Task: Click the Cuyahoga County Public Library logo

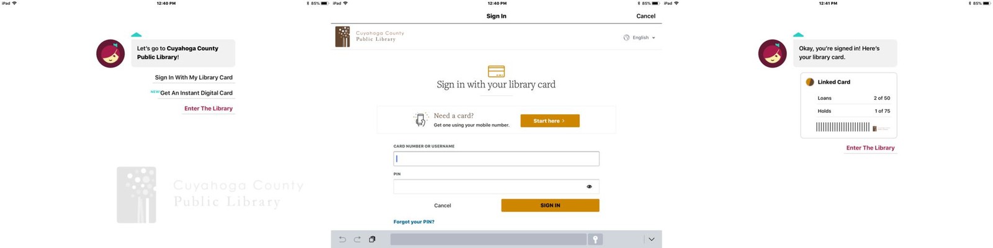Action: coord(370,37)
